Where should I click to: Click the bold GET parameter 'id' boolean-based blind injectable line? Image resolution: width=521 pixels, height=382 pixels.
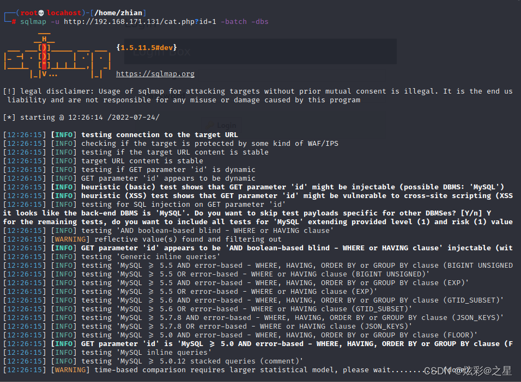[258, 248]
